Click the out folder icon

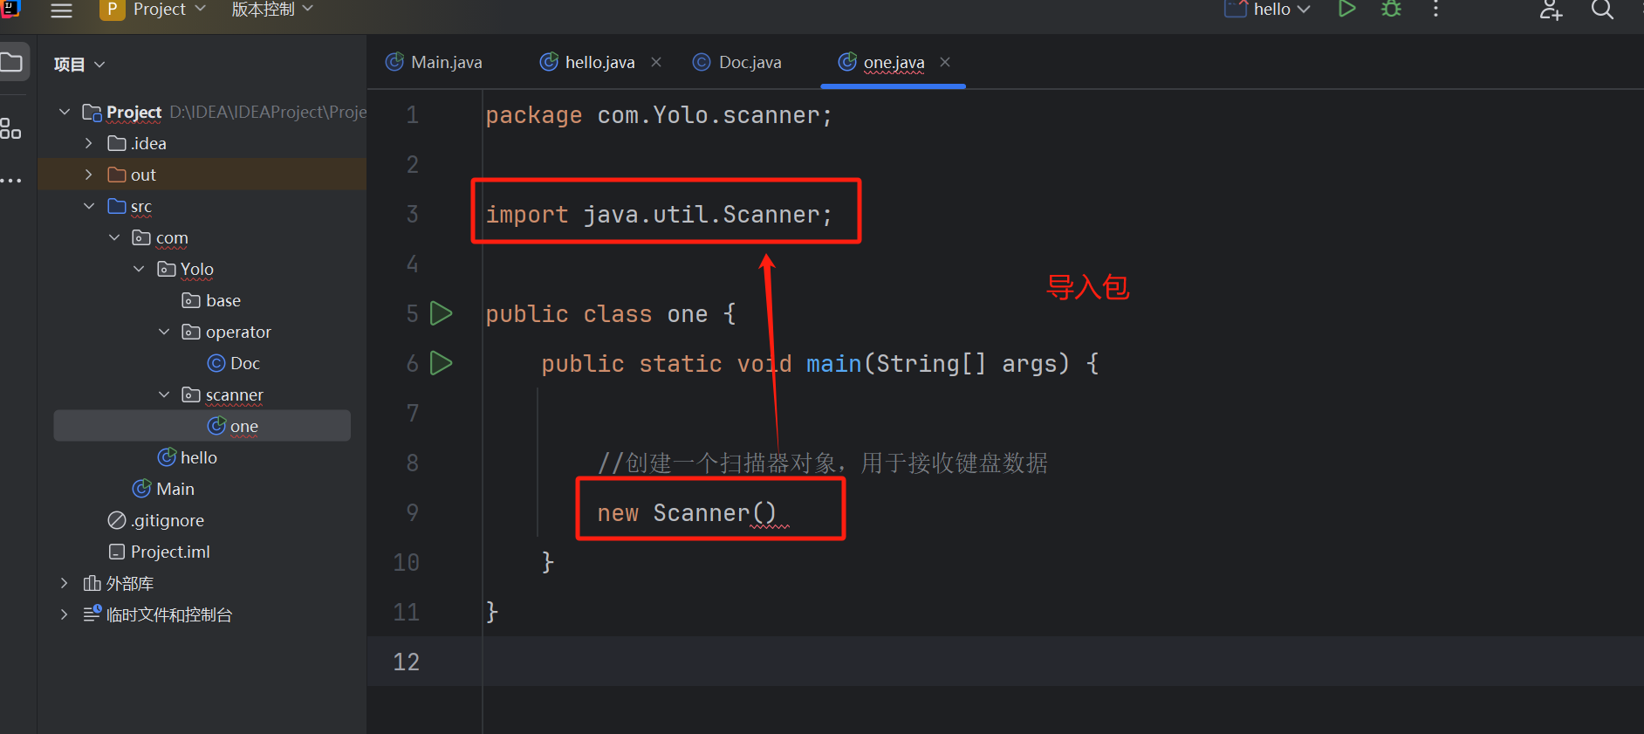coord(117,175)
